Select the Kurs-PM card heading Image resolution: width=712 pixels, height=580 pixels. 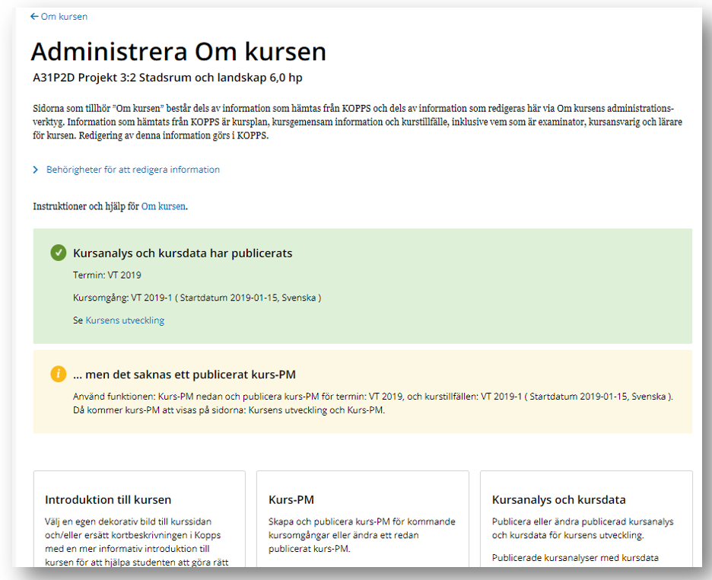point(291,500)
